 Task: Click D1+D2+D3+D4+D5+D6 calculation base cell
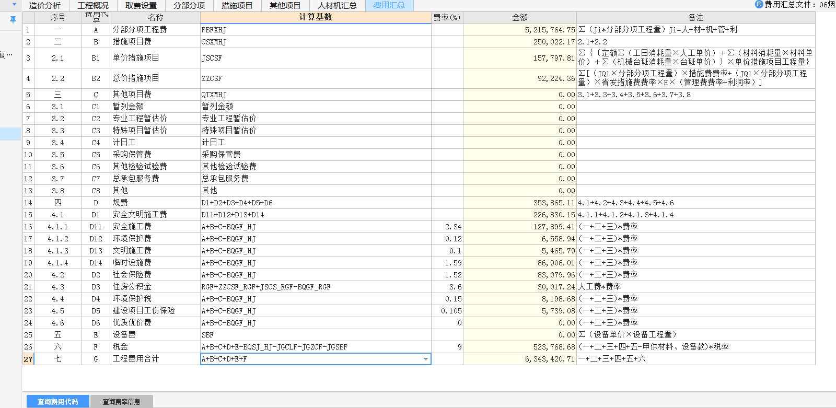click(x=316, y=203)
